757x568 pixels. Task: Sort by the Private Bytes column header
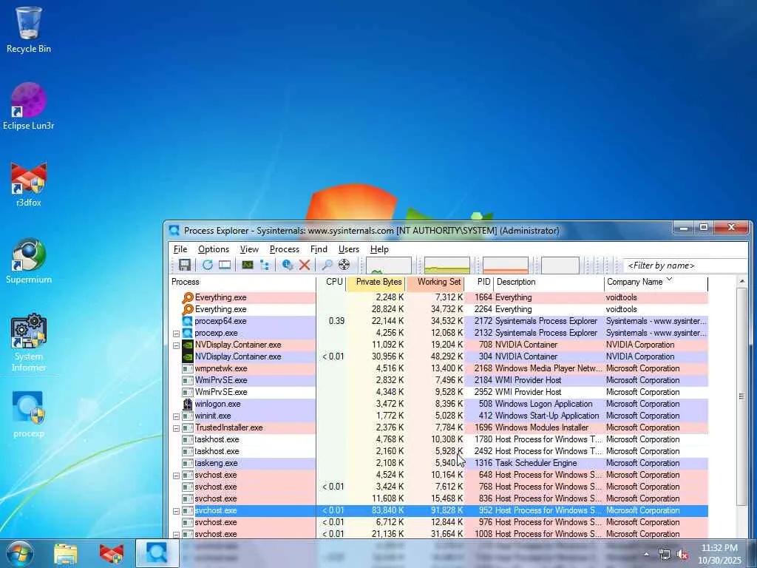click(x=376, y=282)
